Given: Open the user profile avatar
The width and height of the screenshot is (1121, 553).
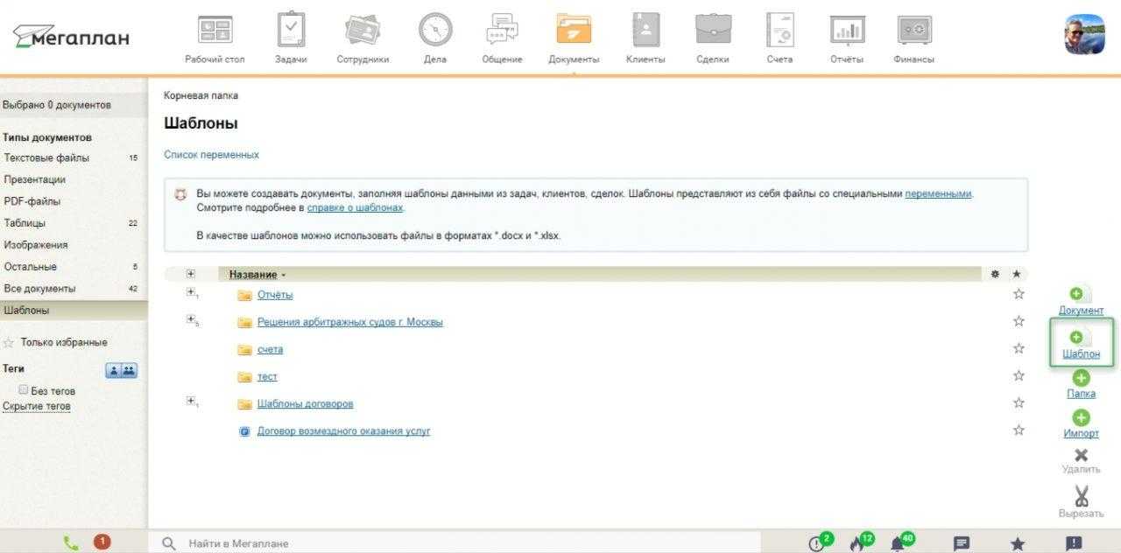Looking at the screenshot, I should (x=1084, y=34).
